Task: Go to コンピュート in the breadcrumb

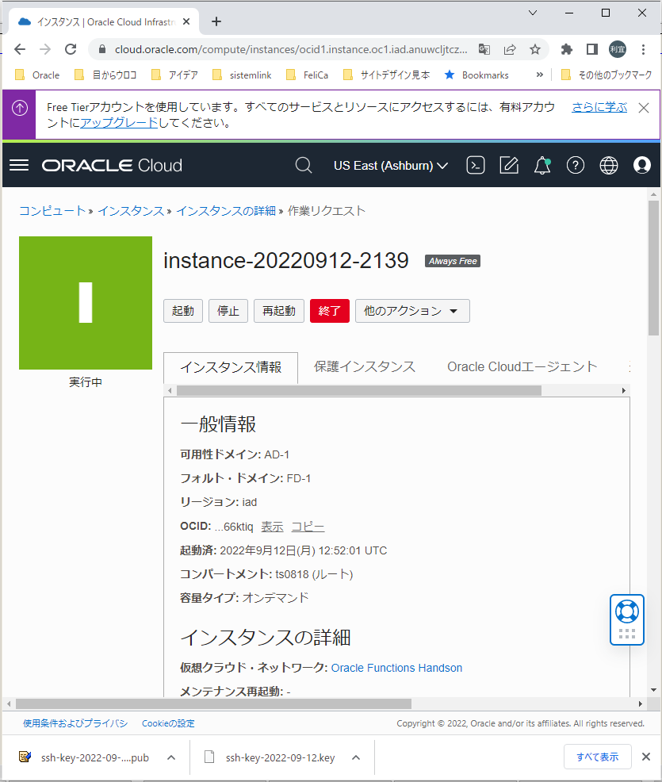Action: [x=52, y=211]
